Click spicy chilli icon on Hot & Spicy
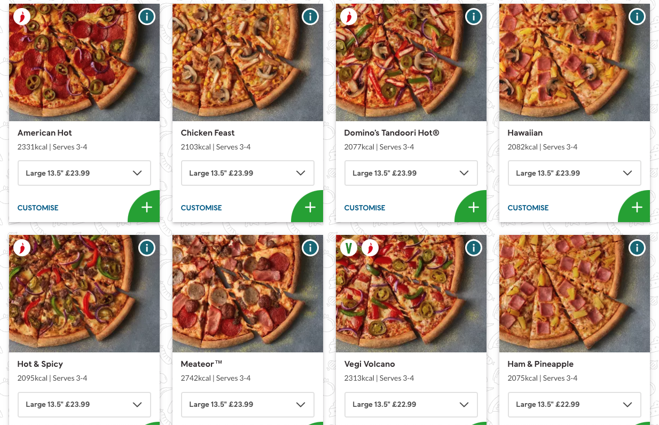Viewport: 659px width, 425px height. [x=22, y=248]
